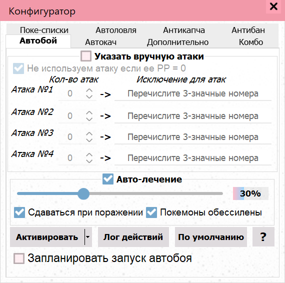Image resolution: width=285 pixels, height=283 pixels.
Task: Focus the Атака №4 exclusion numbers field
Action: [193, 158]
